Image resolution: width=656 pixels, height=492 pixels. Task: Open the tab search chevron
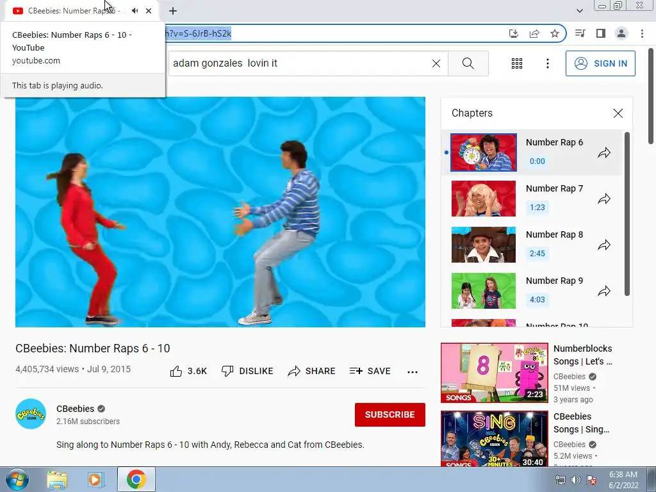point(579,11)
